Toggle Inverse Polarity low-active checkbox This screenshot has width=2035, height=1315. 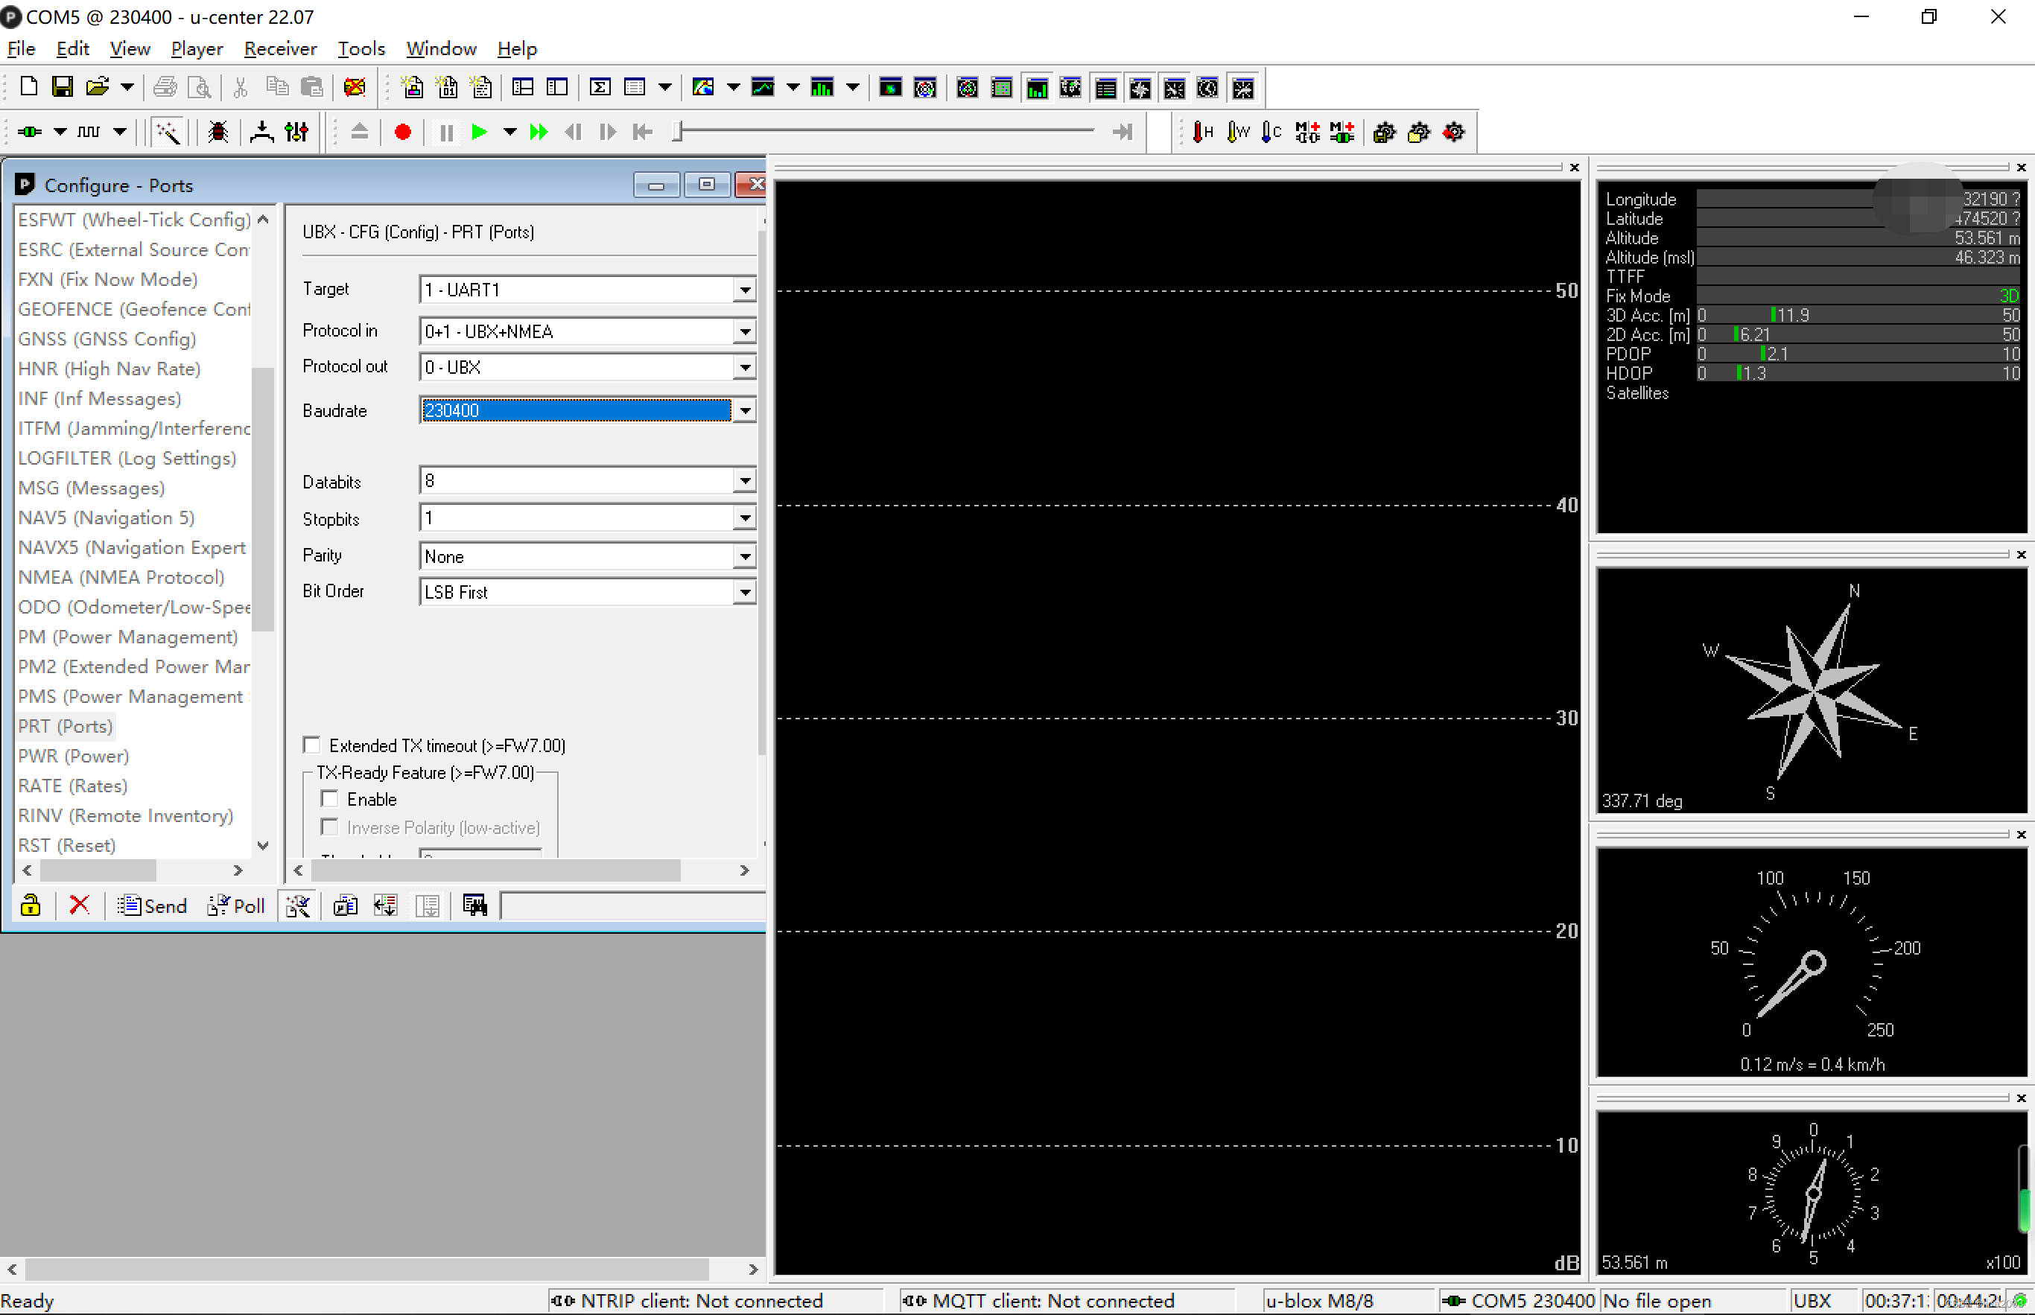329,827
